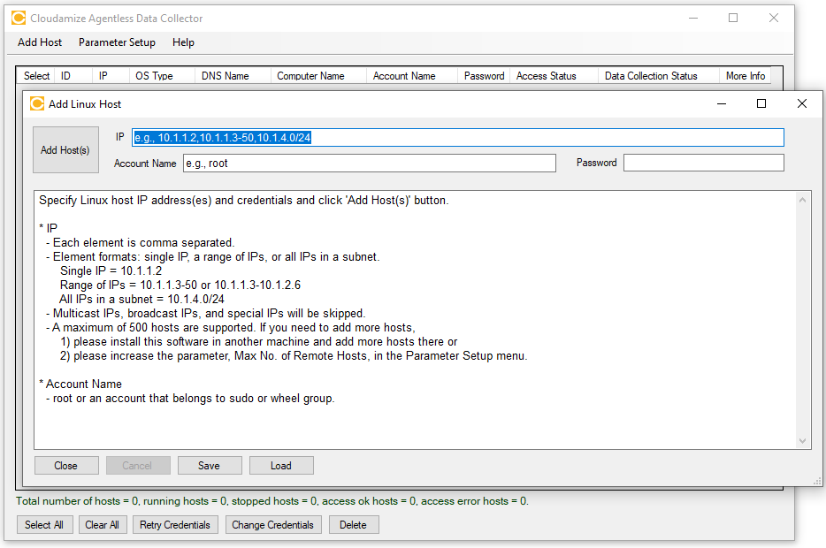Click the Close button at dialog bottom

(x=65, y=466)
